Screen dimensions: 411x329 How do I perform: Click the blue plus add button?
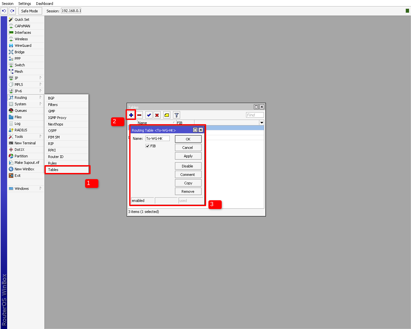tap(131, 115)
